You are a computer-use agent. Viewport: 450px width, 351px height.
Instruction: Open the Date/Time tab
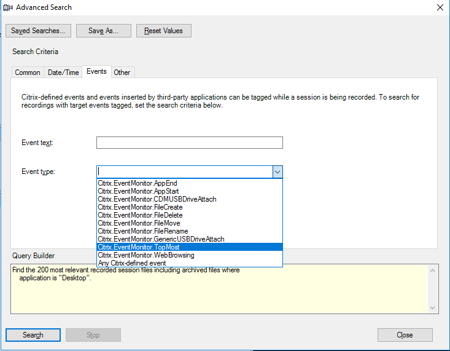tap(63, 73)
